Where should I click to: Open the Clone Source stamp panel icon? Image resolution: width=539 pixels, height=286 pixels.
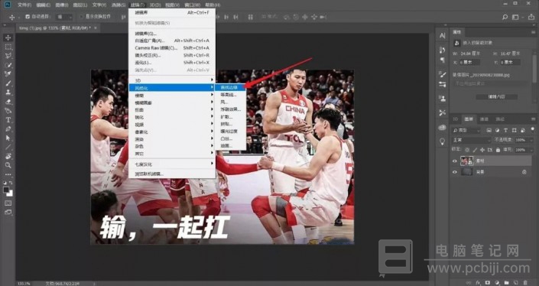coord(443,99)
